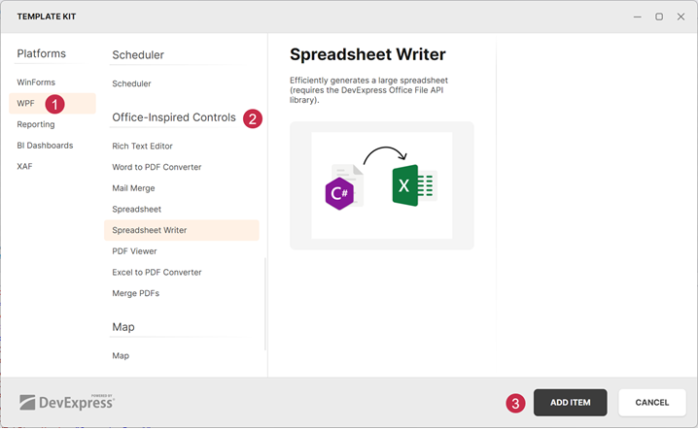This screenshot has width=698, height=429.
Task: Open the BI Dashboards platform
Action: (45, 146)
